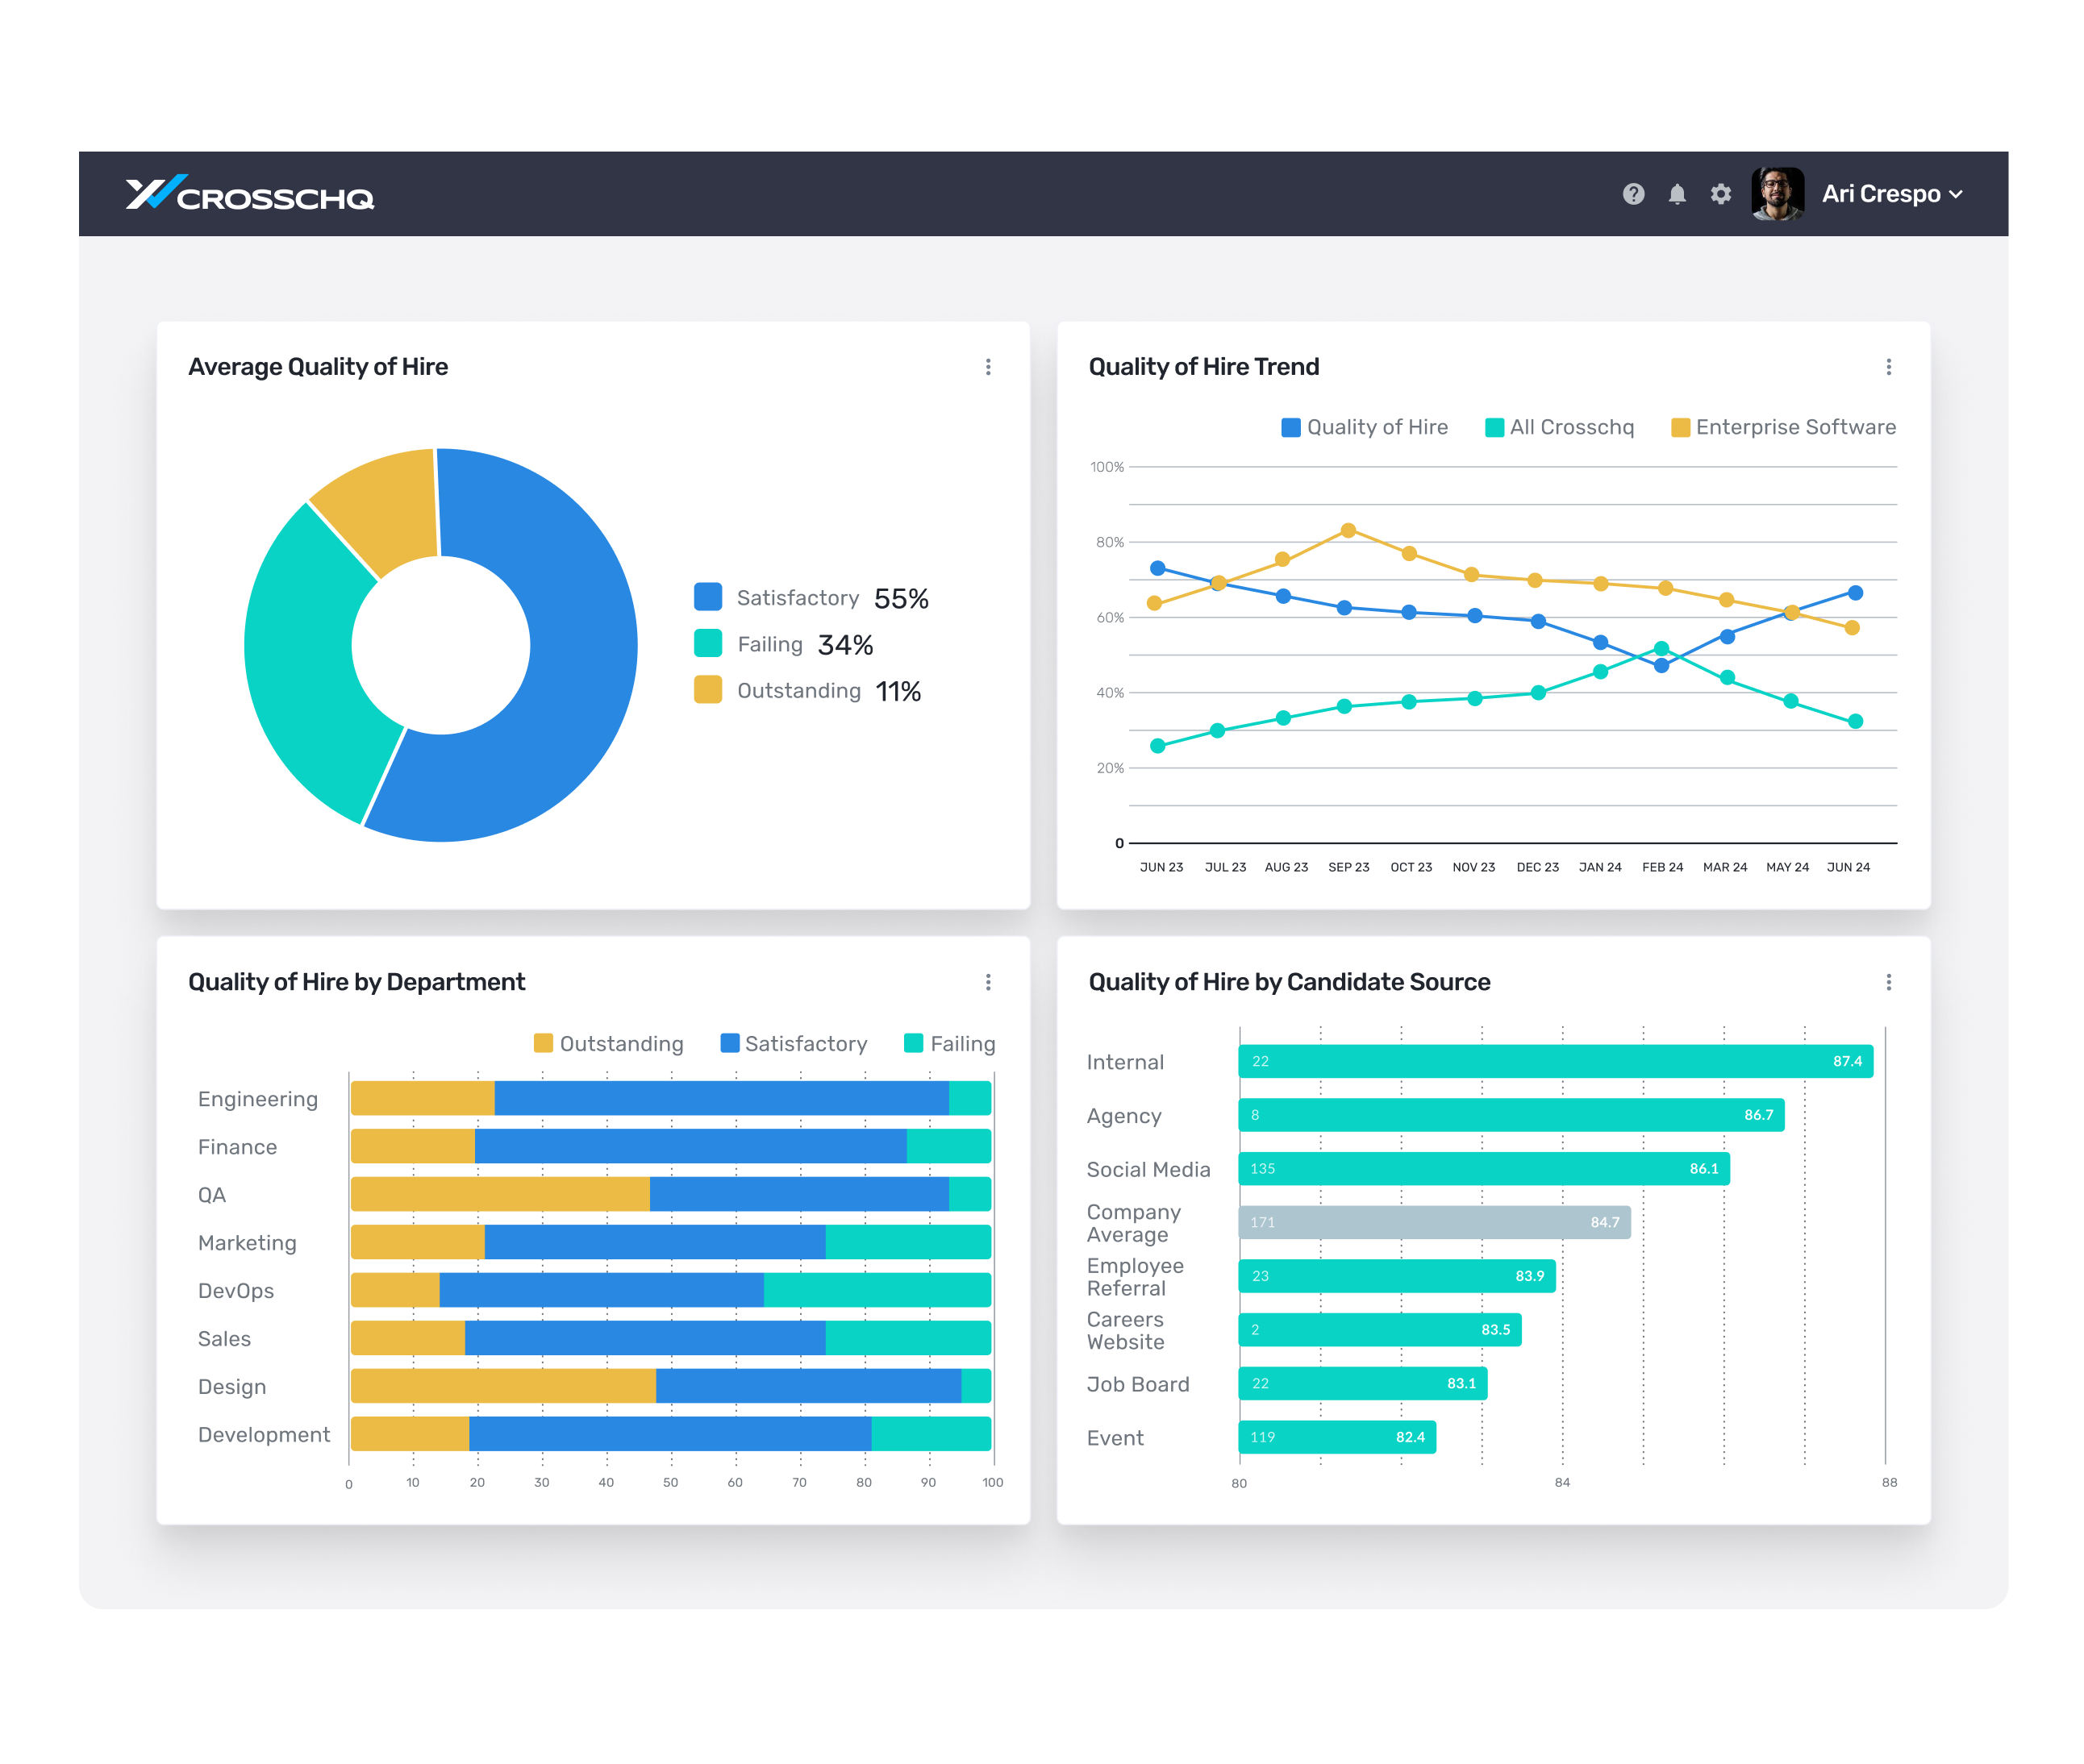Toggle the All Crosschq trend line legend
The height and width of the screenshot is (1764, 2084).
pos(1557,427)
